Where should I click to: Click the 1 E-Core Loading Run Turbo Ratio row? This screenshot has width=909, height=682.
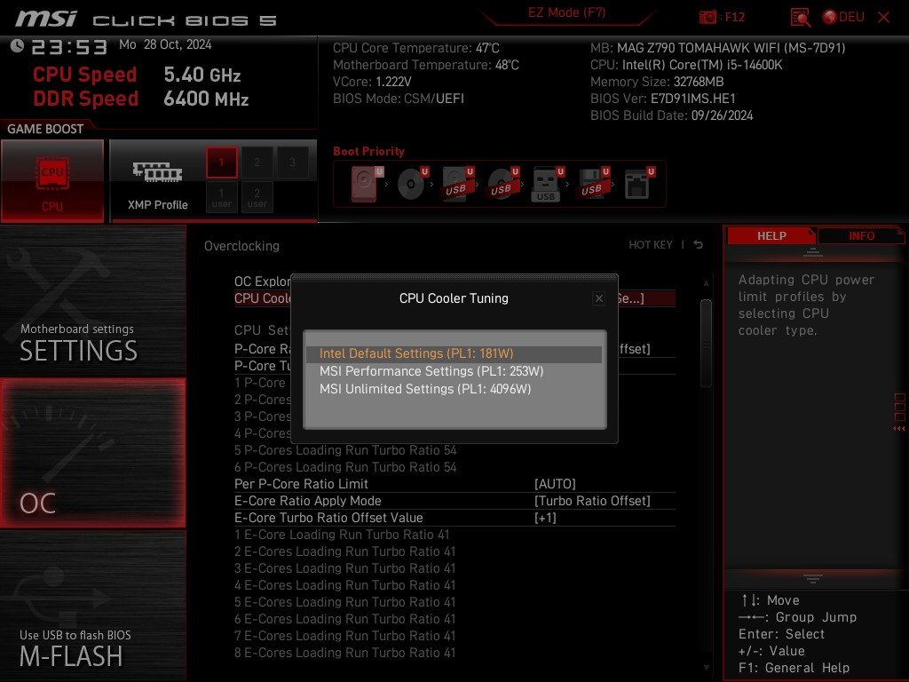(342, 534)
